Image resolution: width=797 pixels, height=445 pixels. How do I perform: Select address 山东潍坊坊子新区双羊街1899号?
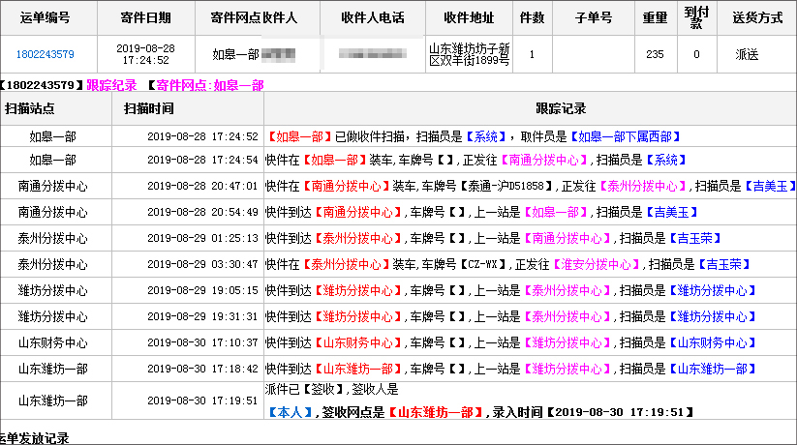pos(469,54)
